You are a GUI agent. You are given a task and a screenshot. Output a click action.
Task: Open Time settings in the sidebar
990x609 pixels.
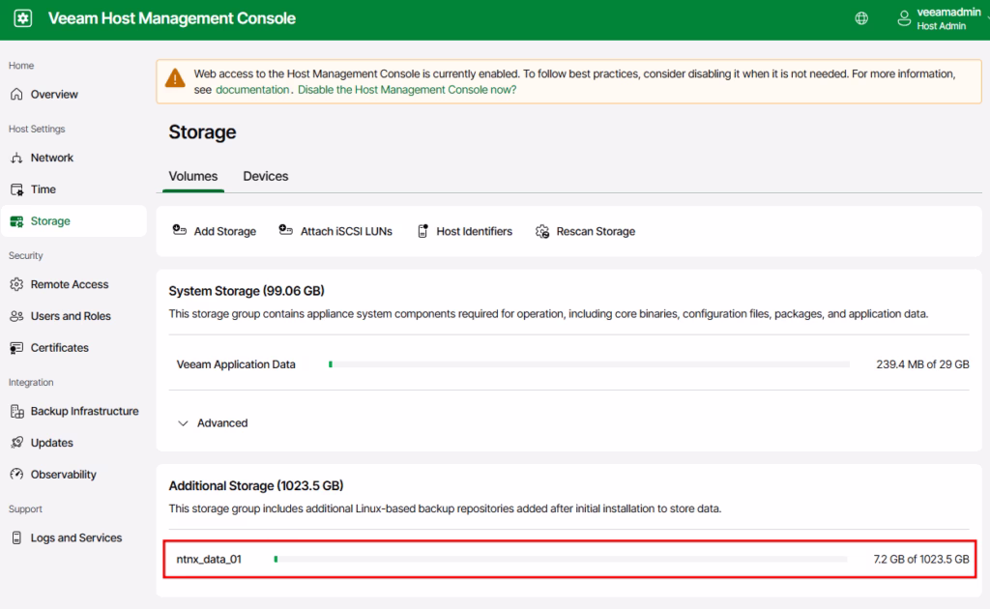tap(73, 189)
